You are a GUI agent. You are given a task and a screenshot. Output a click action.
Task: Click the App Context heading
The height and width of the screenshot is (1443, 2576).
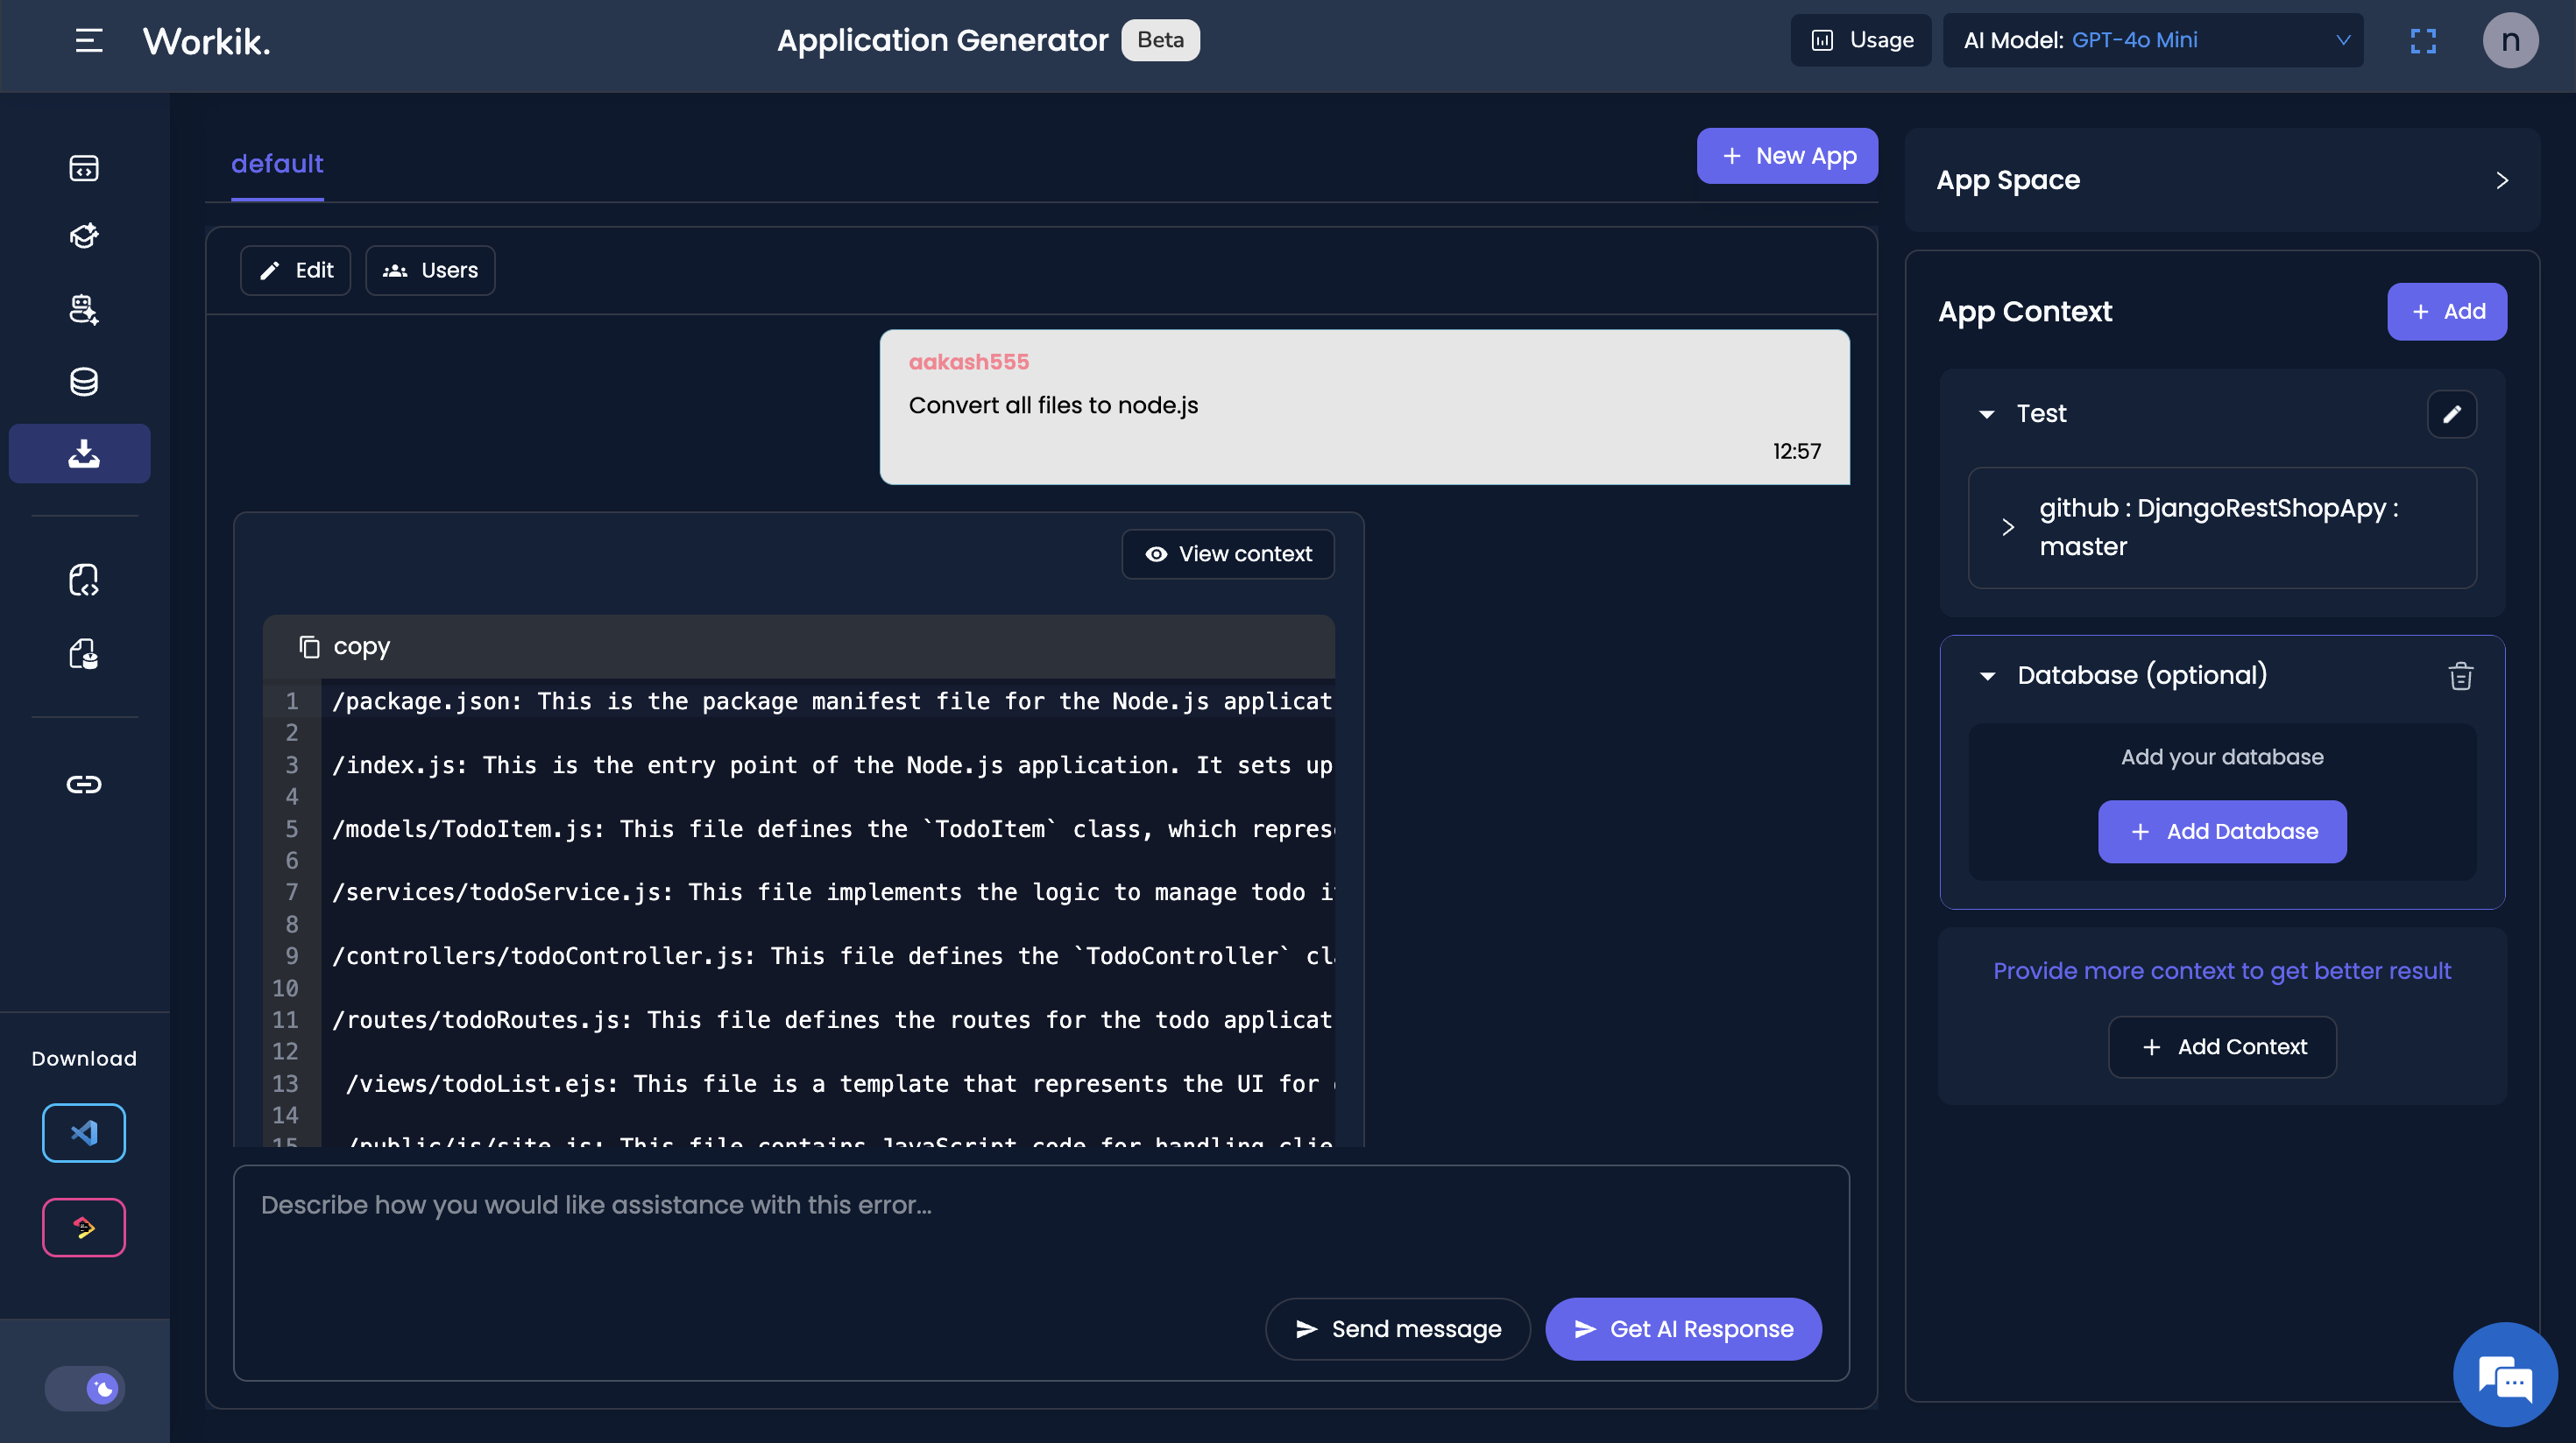coord(2024,312)
